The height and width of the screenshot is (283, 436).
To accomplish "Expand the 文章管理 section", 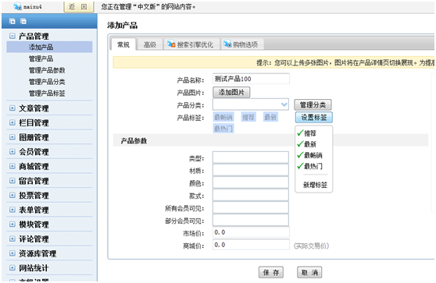I will click(13, 108).
